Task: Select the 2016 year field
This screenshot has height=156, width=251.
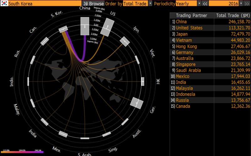Action: pos(224,3)
